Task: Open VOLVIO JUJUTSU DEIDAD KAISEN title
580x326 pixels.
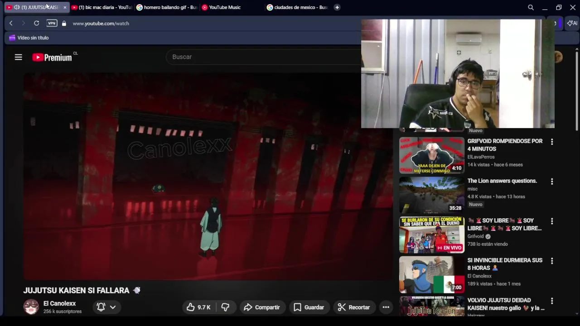Action: pos(506,304)
